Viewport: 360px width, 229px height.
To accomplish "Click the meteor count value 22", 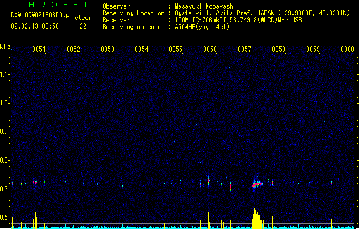I will 83,26.
